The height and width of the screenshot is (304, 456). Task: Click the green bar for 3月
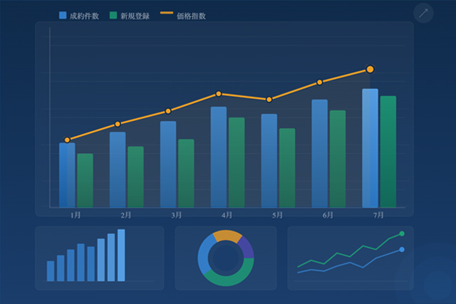coord(186,173)
